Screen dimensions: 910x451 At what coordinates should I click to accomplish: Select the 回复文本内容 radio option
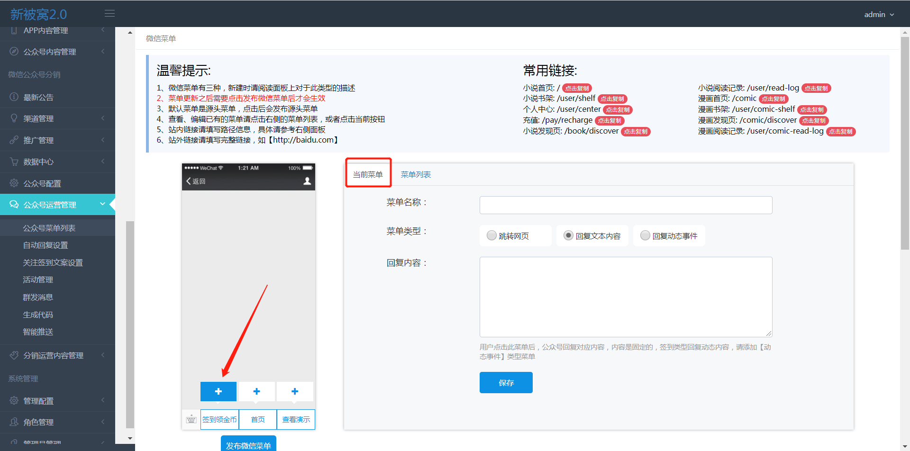coord(568,235)
